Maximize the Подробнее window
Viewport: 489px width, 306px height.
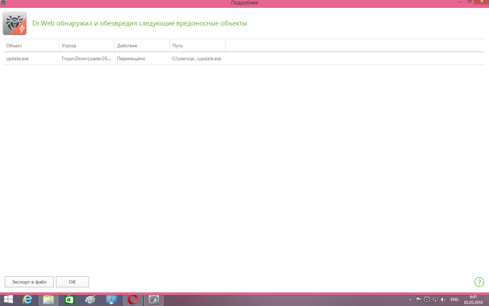[470, 2]
